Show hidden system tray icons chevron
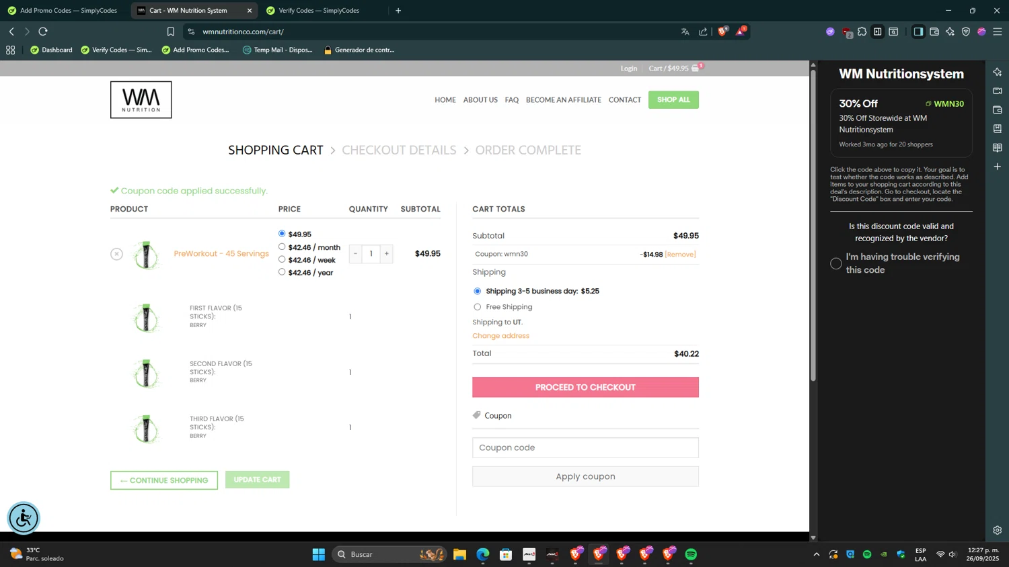 817,554
